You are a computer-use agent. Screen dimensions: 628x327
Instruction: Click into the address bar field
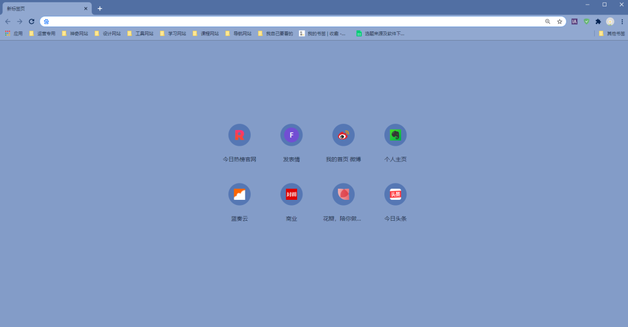(x=291, y=21)
